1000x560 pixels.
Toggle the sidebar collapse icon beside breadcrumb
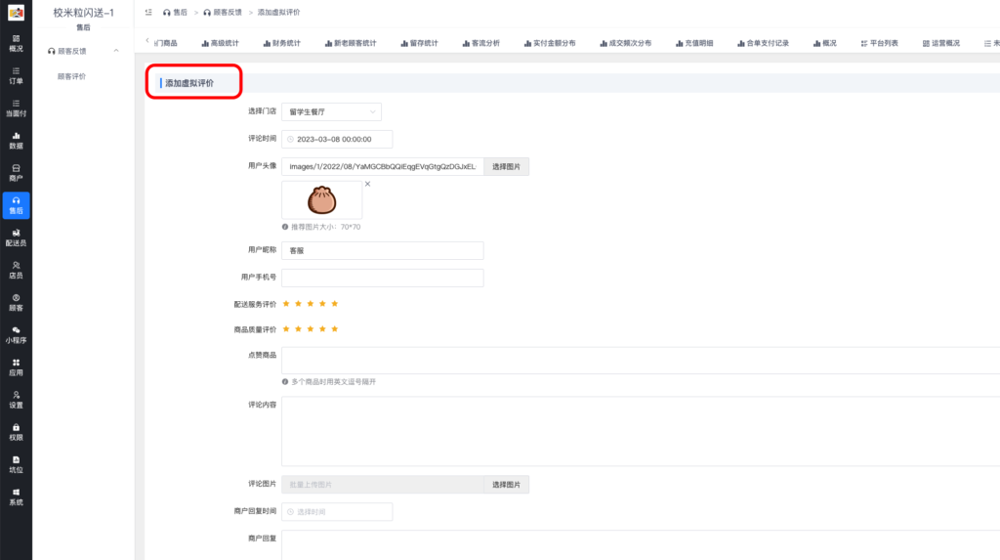click(148, 12)
